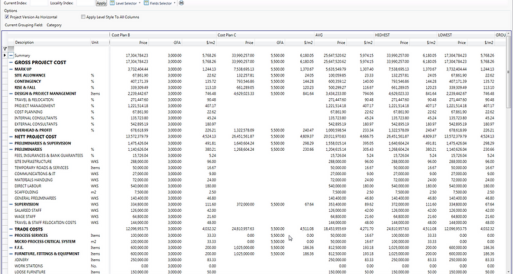Click the Unit column header

[100, 42]
